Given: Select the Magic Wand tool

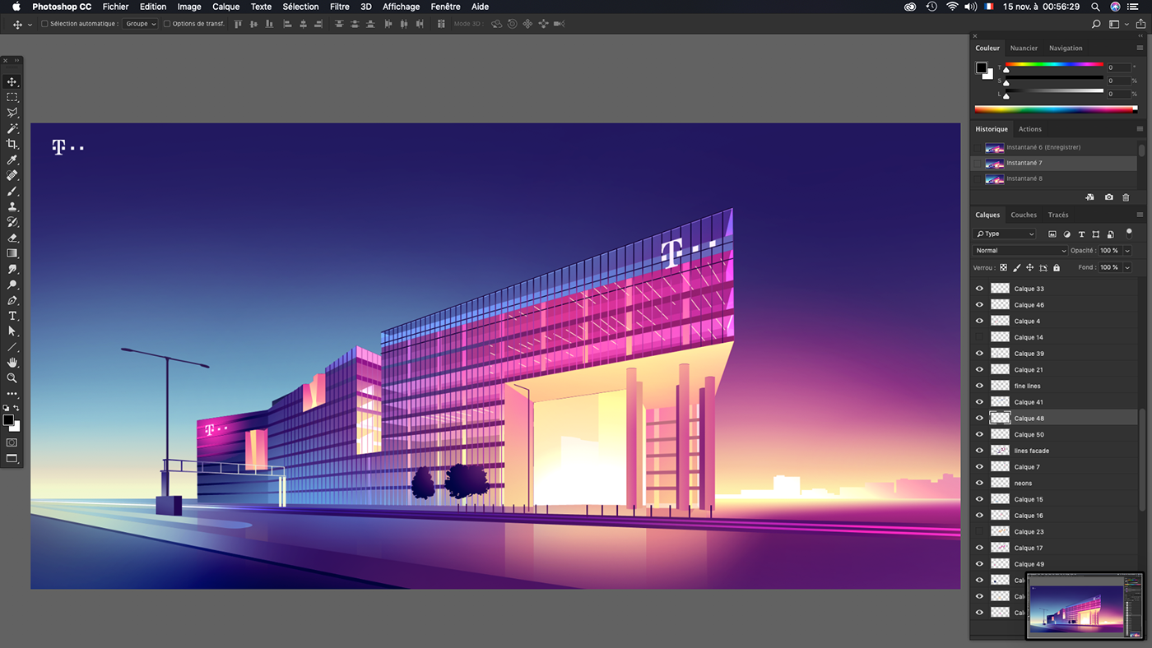Looking at the screenshot, I should click(12, 129).
